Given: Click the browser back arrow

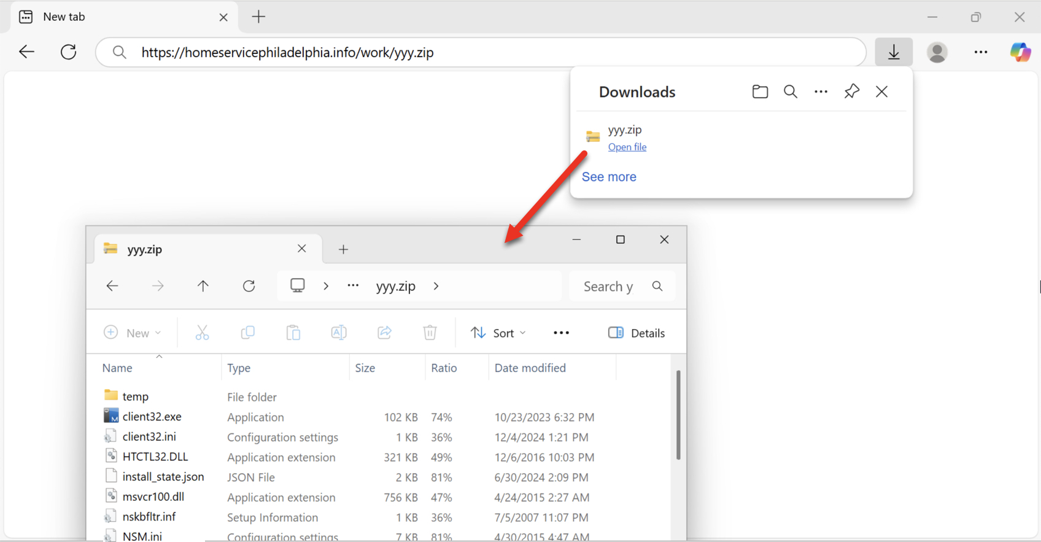Looking at the screenshot, I should coord(26,52).
